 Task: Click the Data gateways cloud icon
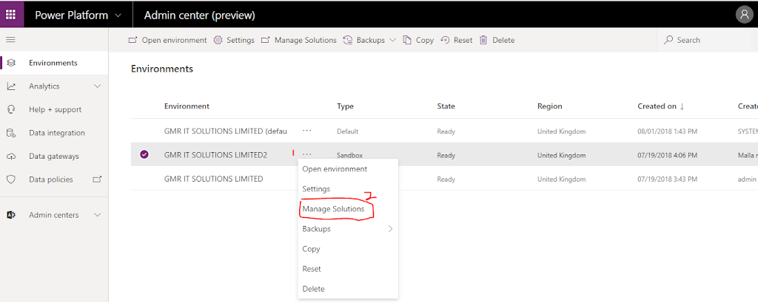click(12, 157)
